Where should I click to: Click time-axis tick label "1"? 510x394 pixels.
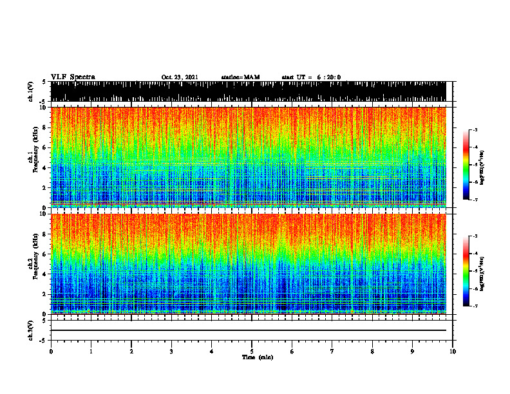[91, 352]
